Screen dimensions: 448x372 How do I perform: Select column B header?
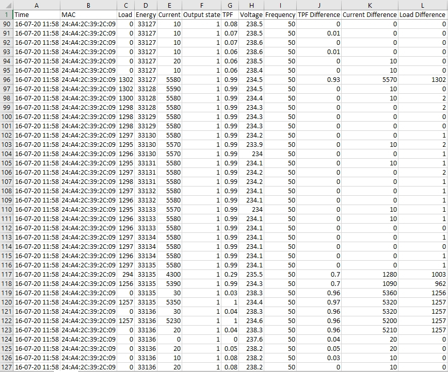click(x=89, y=5)
